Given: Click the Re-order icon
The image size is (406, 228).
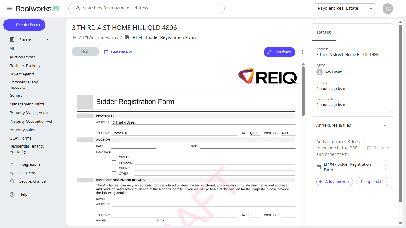Looking at the screenshot, I should (x=369, y=148).
